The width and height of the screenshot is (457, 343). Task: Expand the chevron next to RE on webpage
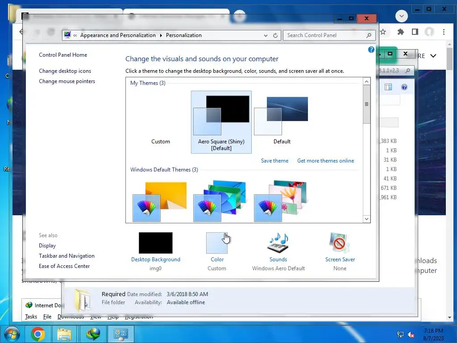coord(433,56)
